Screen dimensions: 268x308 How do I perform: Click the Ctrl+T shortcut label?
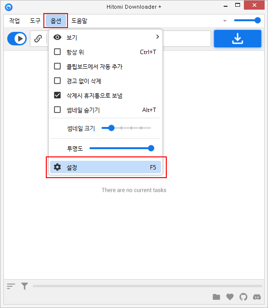coord(148,52)
